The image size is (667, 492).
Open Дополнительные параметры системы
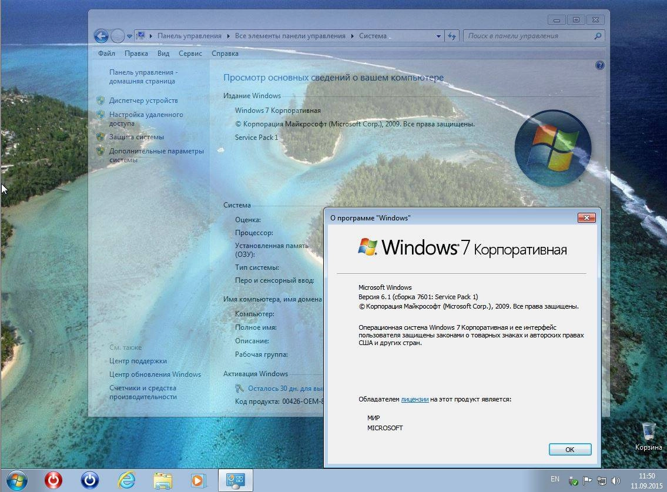point(156,155)
